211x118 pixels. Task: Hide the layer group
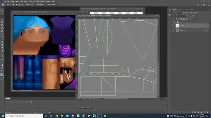click(173, 22)
